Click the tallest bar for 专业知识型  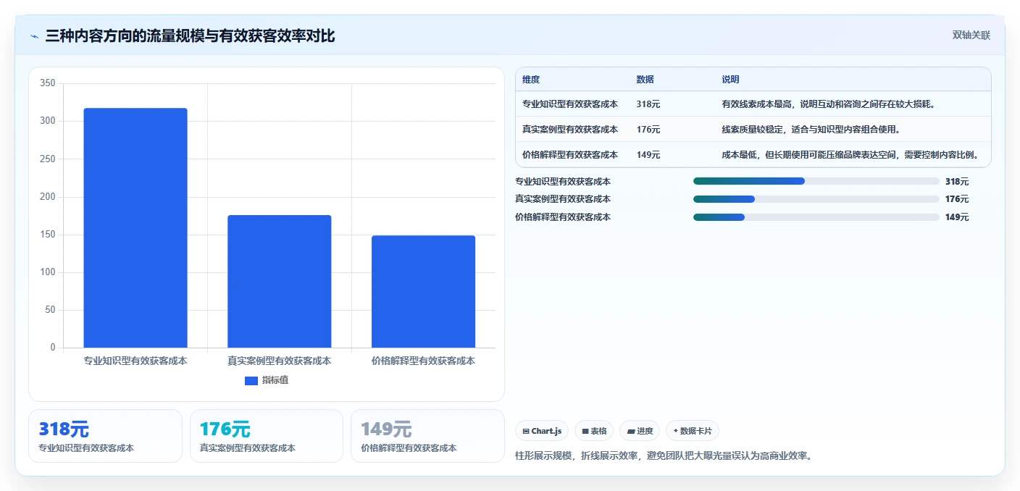pyautogui.click(x=135, y=228)
